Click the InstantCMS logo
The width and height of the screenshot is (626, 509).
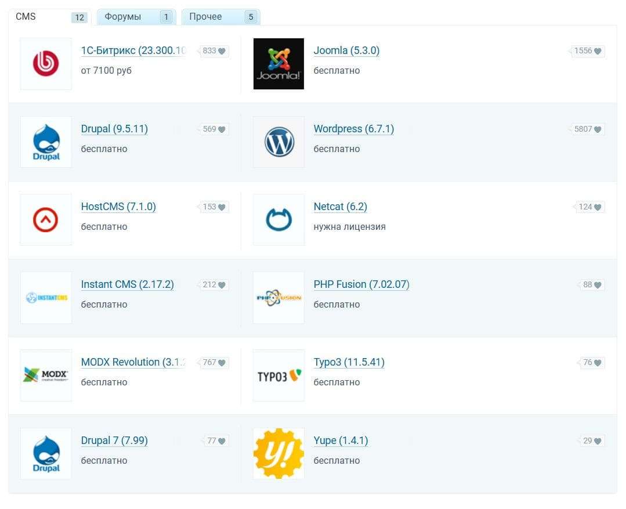pos(46,298)
